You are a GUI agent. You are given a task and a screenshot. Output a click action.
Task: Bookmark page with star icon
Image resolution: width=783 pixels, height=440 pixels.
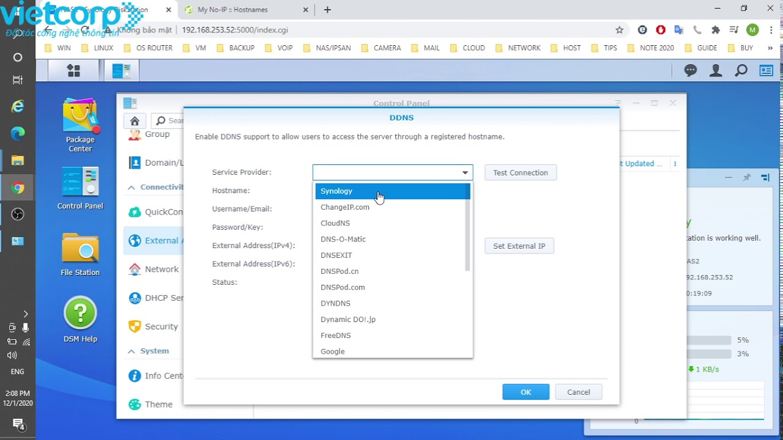coord(619,29)
